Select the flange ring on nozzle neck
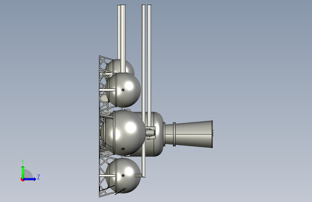Image resolution: width=312 pixels, height=202 pixels. click(174, 134)
